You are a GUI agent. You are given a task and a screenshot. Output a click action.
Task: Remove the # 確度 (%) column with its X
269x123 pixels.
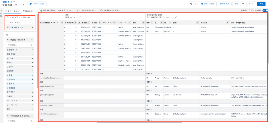pyautogui.click(x=32, y=84)
